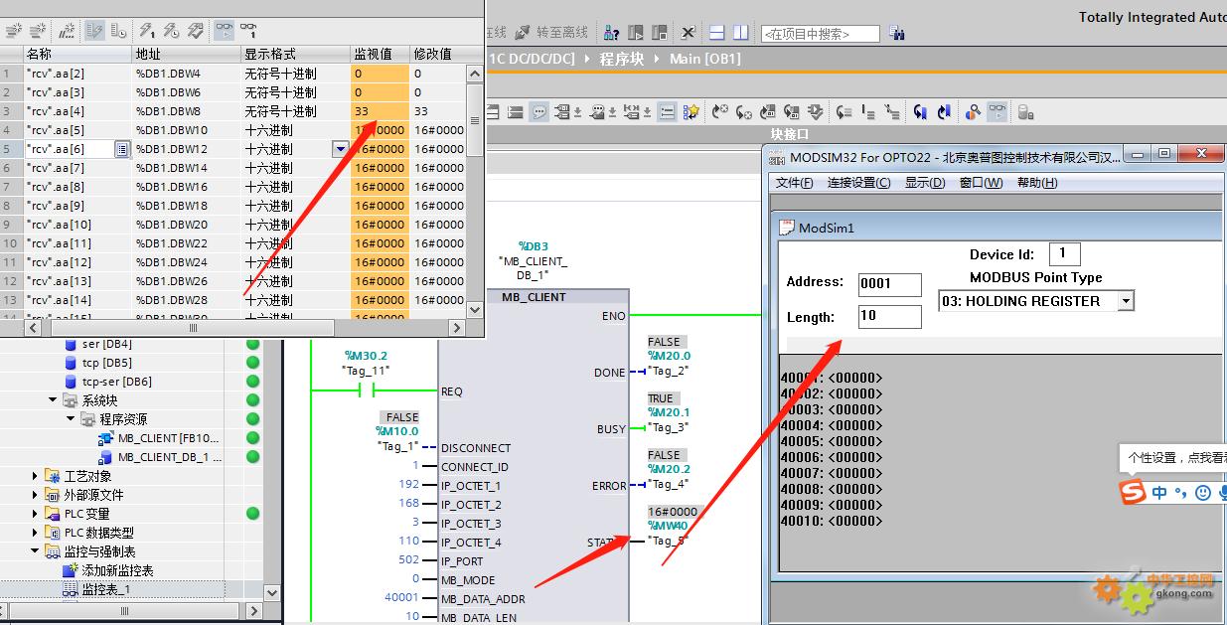1227x625 pixels.
Task: Expand the 外部源文件 tree node
Action: [36, 495]
